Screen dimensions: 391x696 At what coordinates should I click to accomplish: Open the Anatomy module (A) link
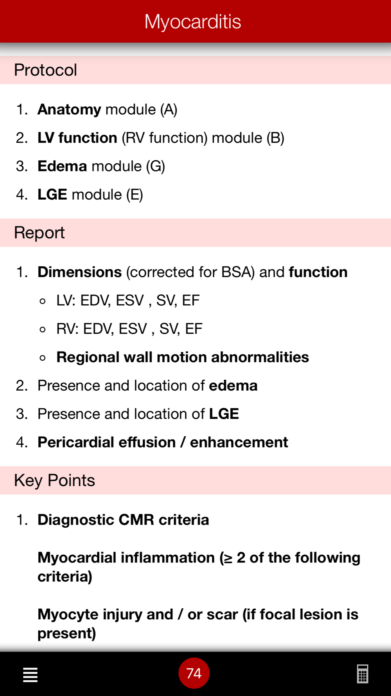[x=107, y=110]
